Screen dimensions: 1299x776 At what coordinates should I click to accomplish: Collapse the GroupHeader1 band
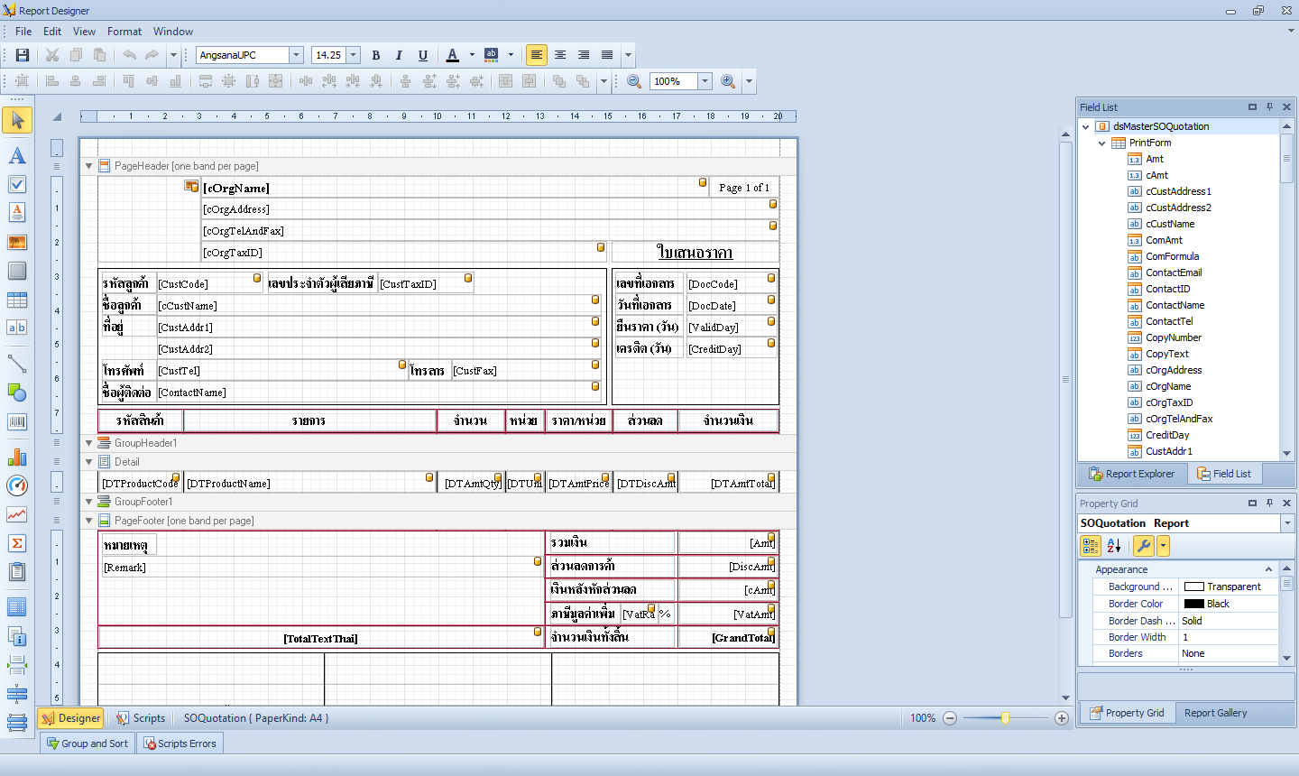pos(88,443)
